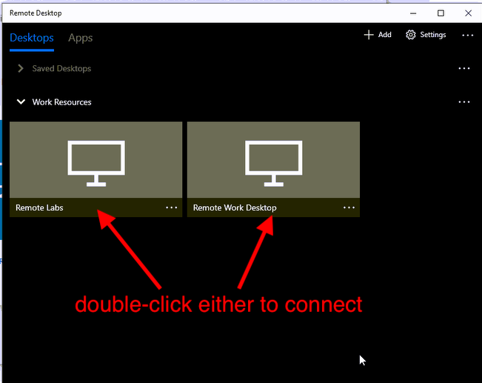Viewport: 482px width, 383px height.
Task: Open Settings gear icon
Action: (410, 35)
